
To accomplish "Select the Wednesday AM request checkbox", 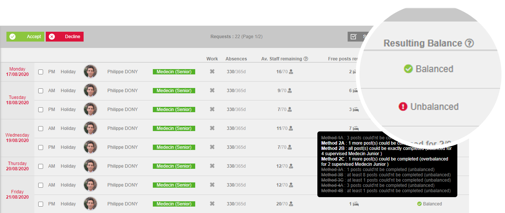I will [40, 128].
